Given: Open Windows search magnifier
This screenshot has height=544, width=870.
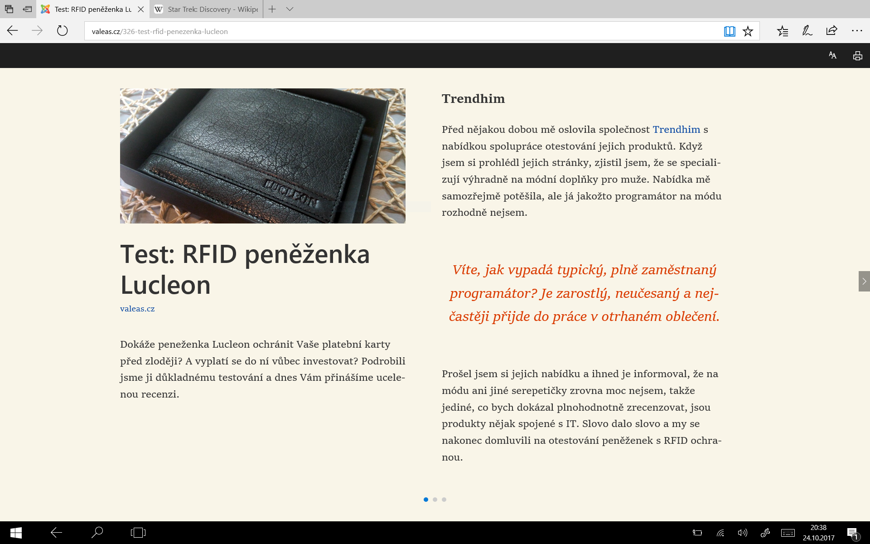Looking at the screenshot, I should point(97,533).
